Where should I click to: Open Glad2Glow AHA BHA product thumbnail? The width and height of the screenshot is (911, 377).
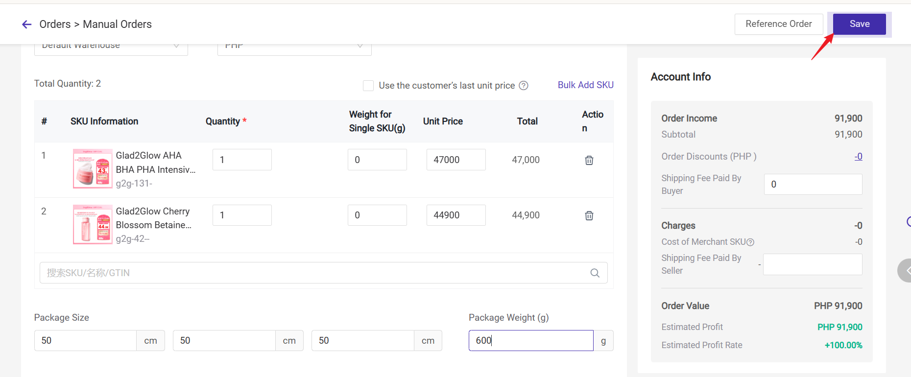click(x=93, y=169)
